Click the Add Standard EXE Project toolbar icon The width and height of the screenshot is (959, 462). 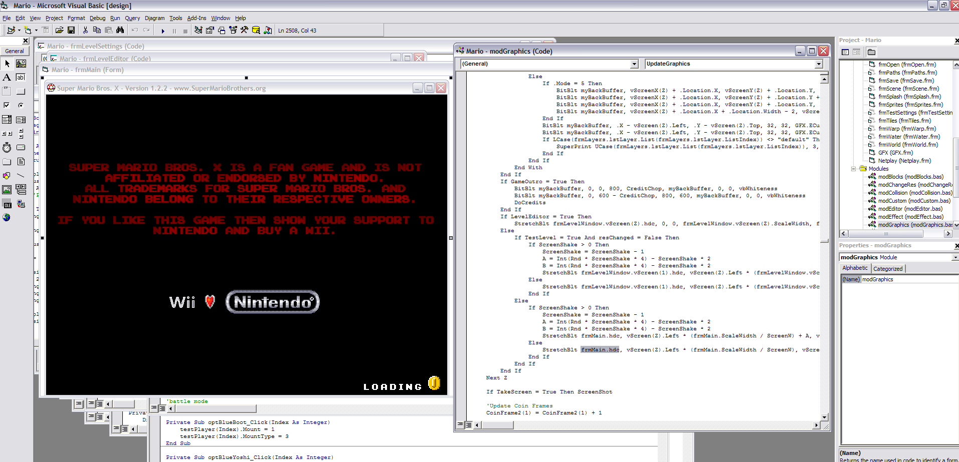[11, 31]
